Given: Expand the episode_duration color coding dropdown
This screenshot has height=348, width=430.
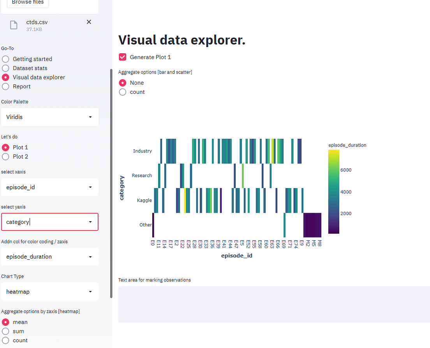Looking at the screenshot, I should [49, 257].
